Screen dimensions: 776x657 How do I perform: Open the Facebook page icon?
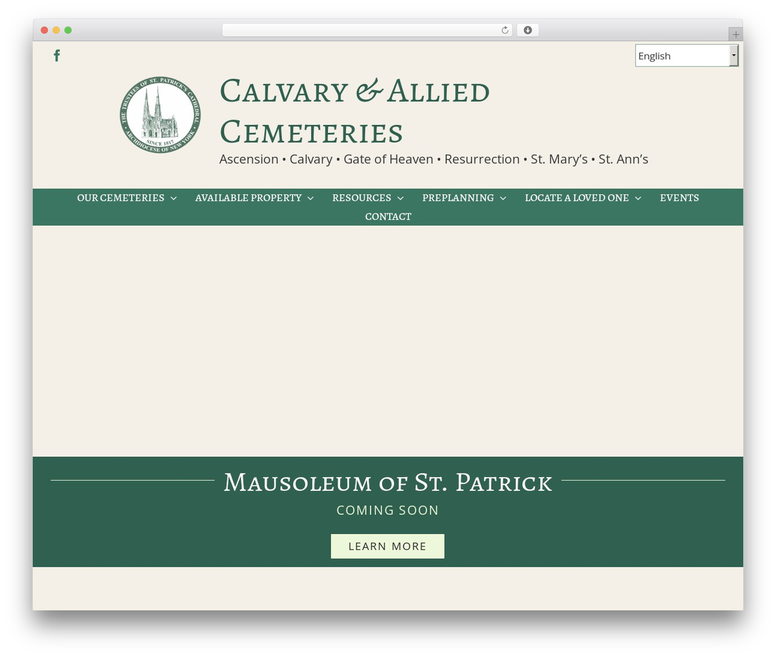pyautogui.click(x=57, y=56)
